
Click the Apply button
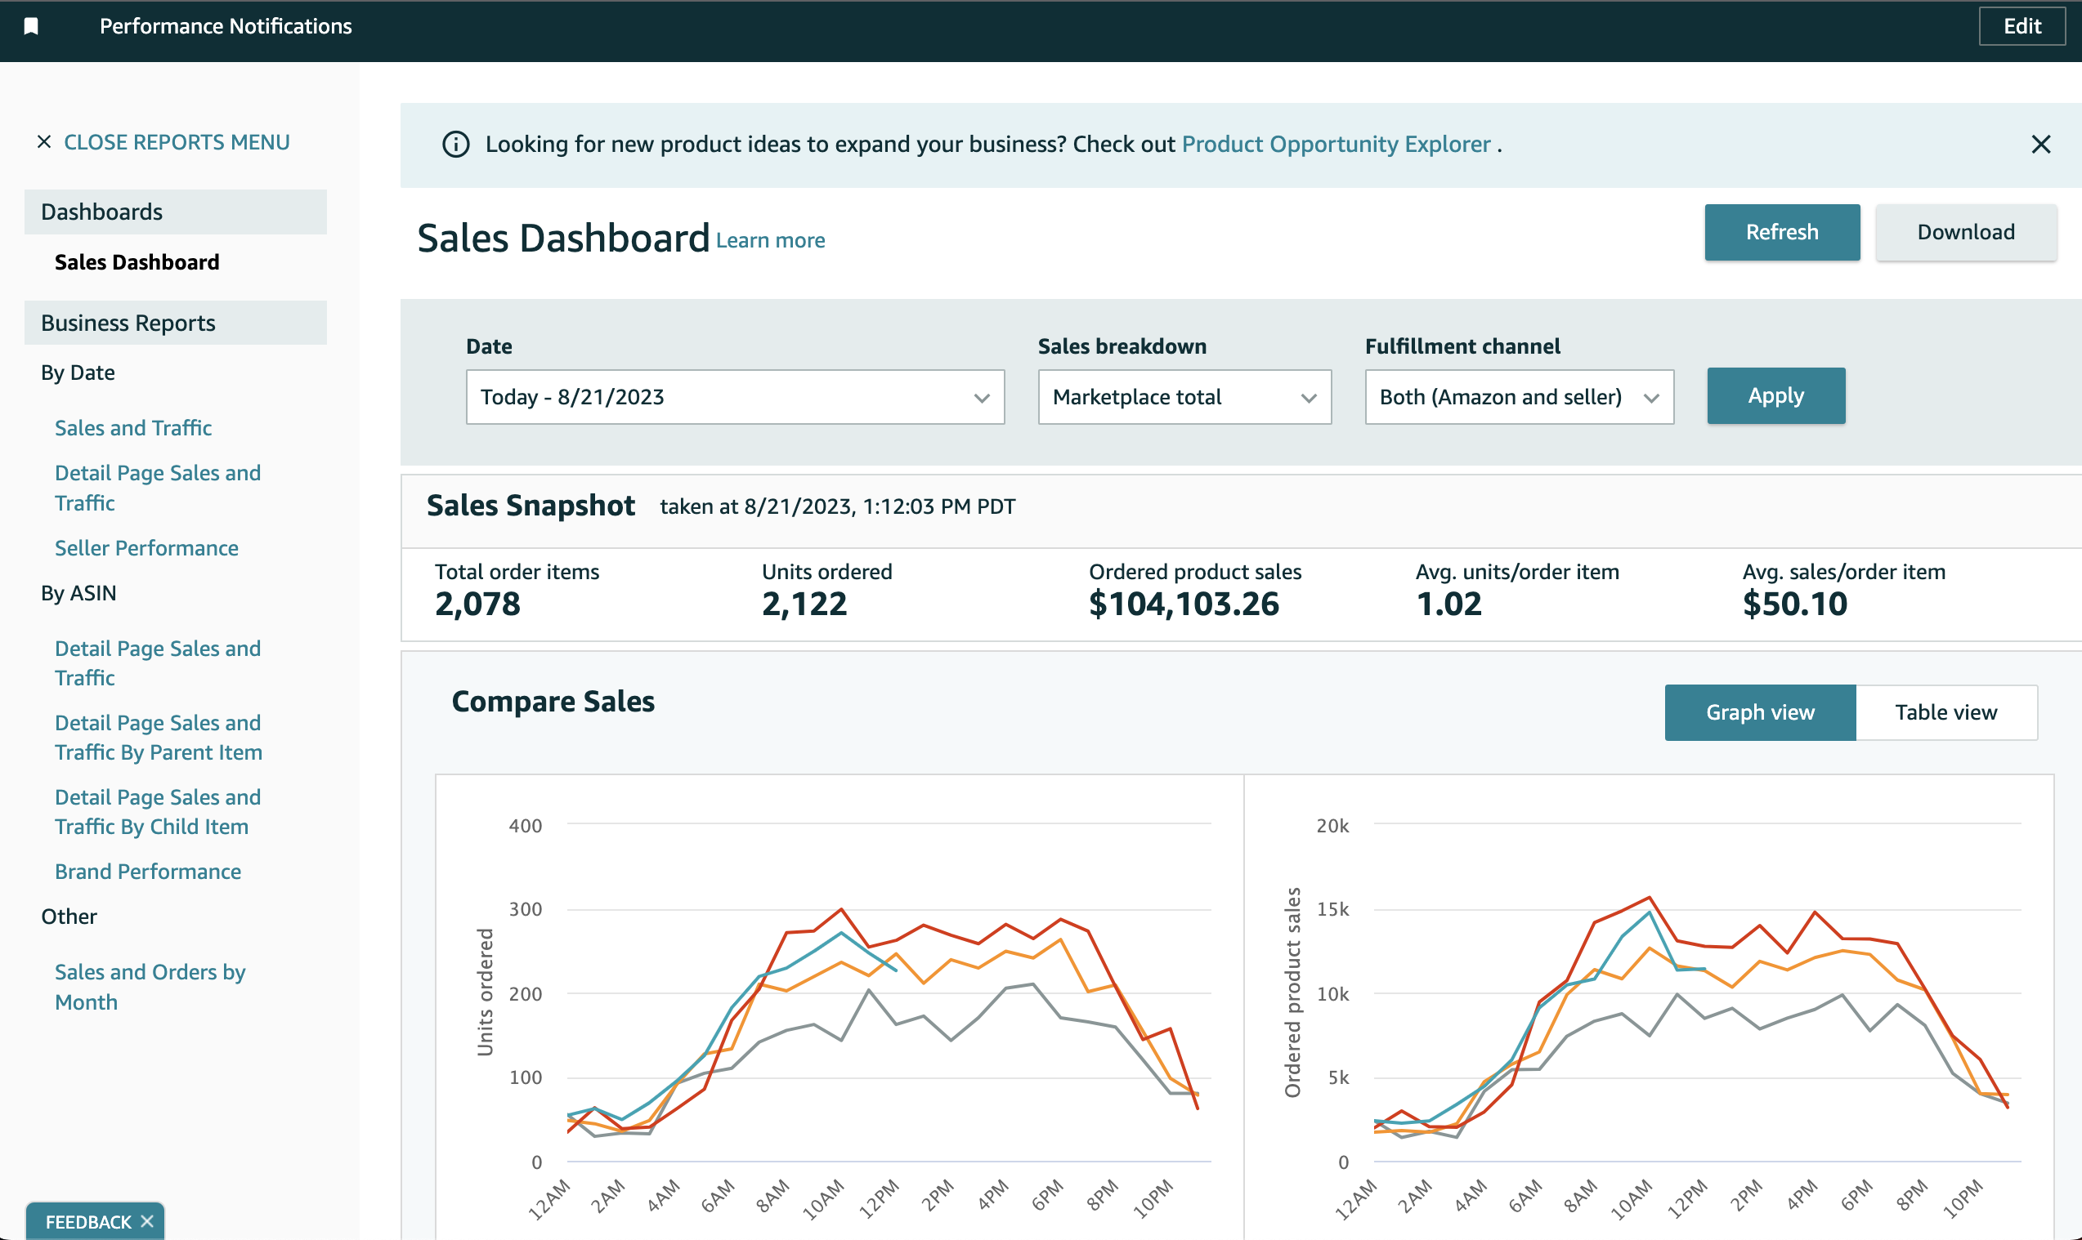[x=1775, y=395]
